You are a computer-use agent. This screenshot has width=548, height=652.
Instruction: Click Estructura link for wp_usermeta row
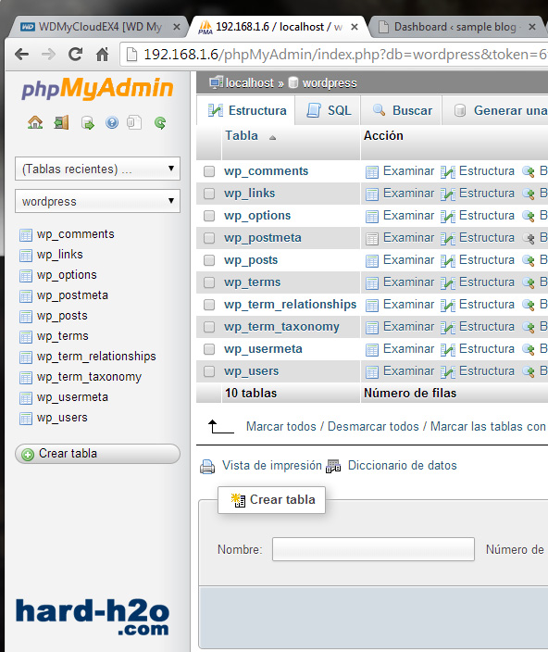coord(487,349)
